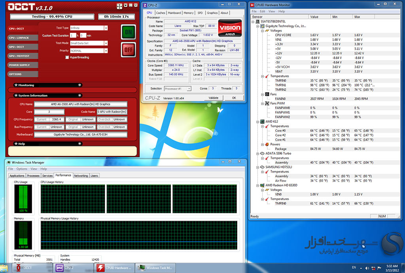Click the Validate button in CPU-Z
405x273 pixels.
(213, 98)
